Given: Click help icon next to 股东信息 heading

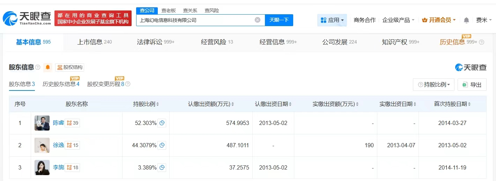Looking at the screenshot, I should point(38,67).
